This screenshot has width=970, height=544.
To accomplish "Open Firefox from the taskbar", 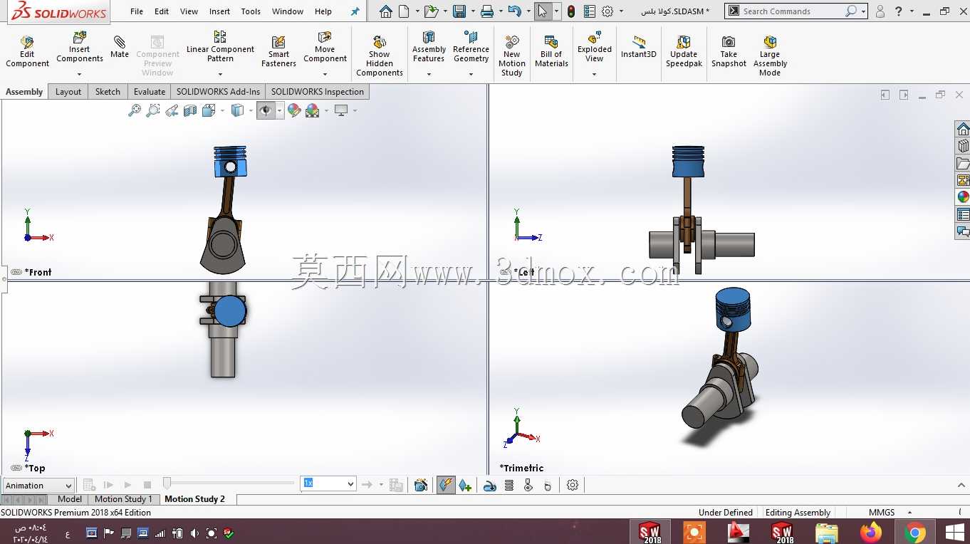I will click(870, 532).
